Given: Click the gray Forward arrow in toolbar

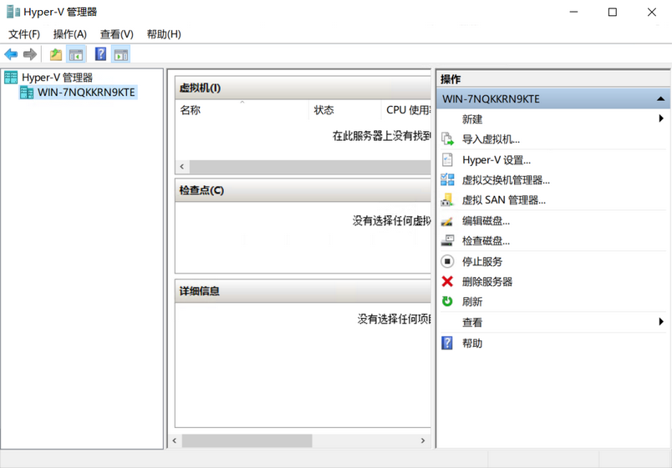Looking at the screenshot, I should (x=30, y=54).
